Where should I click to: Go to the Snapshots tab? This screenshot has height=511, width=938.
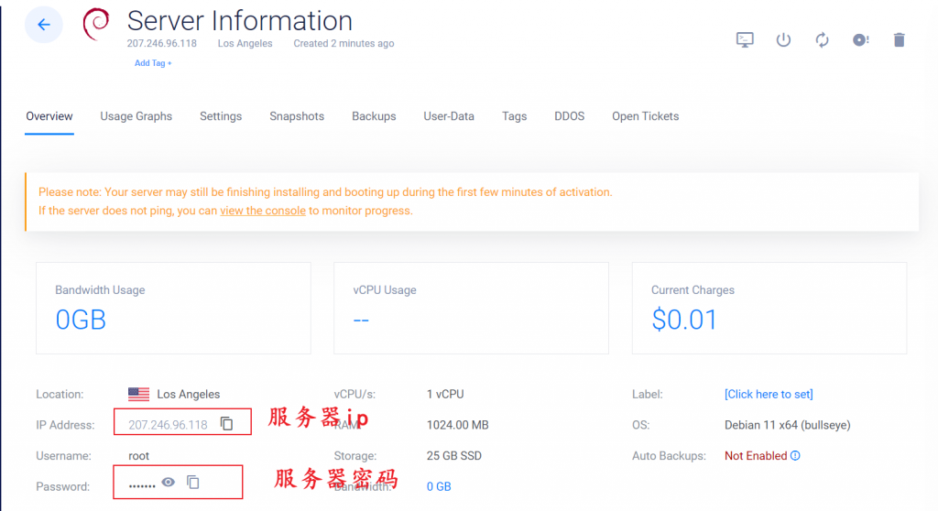point(297,116)
